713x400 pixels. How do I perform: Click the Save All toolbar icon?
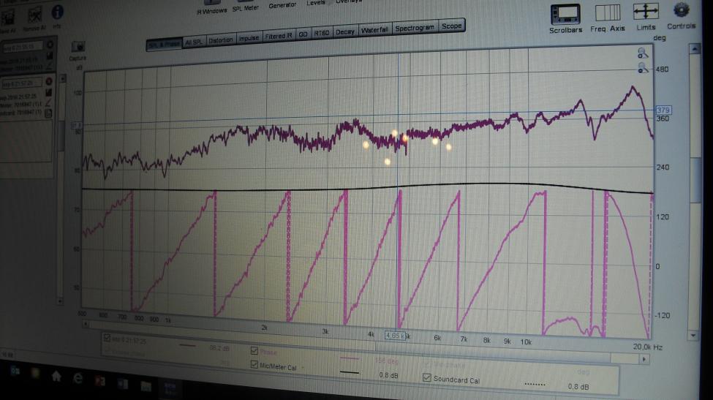tap(8, 18)
